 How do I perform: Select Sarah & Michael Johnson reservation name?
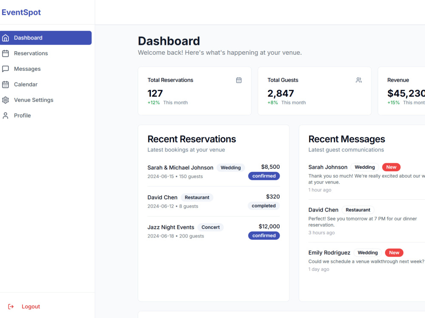tap(180, 167)
